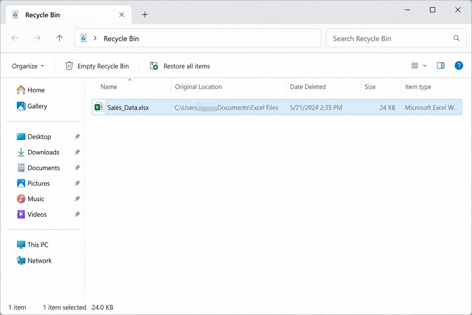Screen dimensions: 472x315
Task: Add a new tab
Action: [145, 14]
